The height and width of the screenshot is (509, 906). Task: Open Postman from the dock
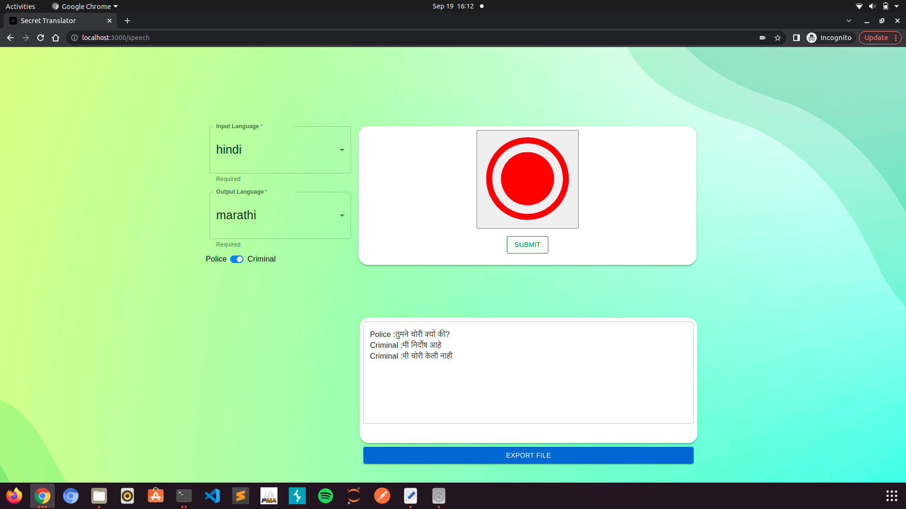pyautogui.click(x=382, y=496)
